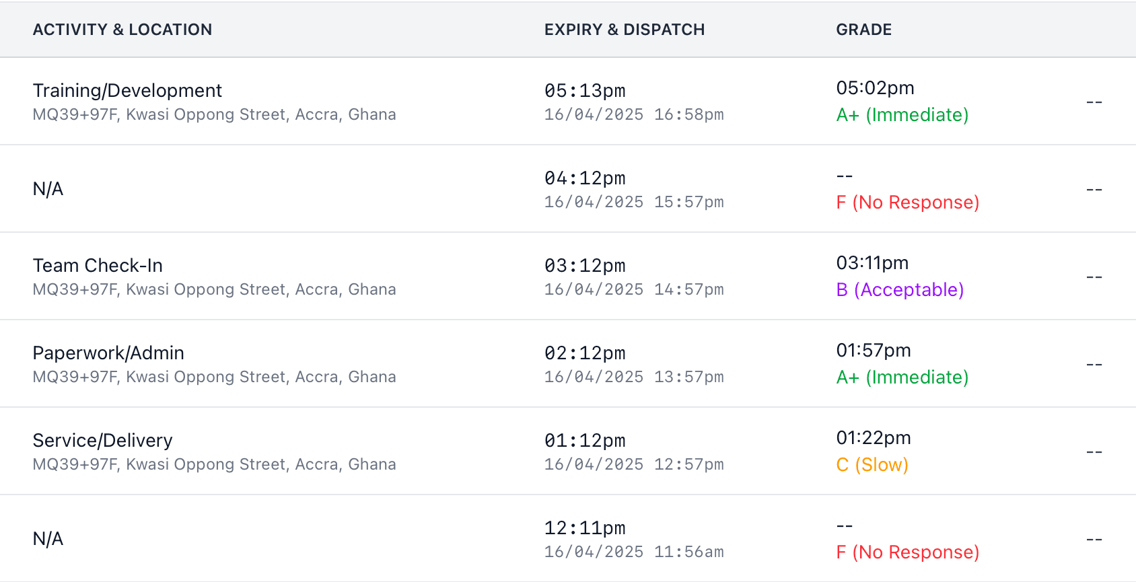Click the B (Acceptable) grade label
This screenshot has height=582, width=1136.
pyautogui.click(x=900, y=290)
